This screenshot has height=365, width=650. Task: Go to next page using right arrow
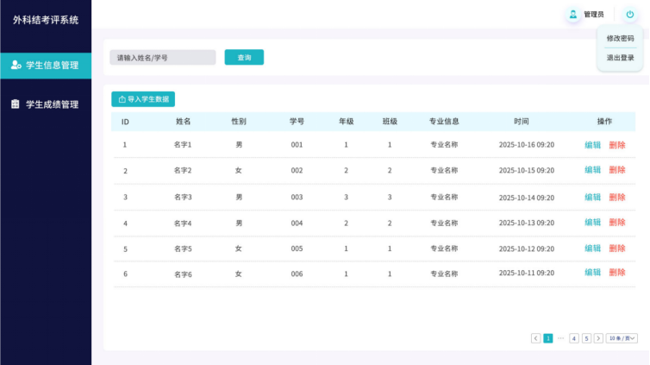click(598, 338)
